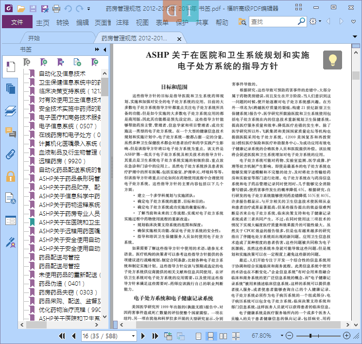Open the document tab list dropdown
This screenshot has width=362, height=344.
tap(355, 36)
